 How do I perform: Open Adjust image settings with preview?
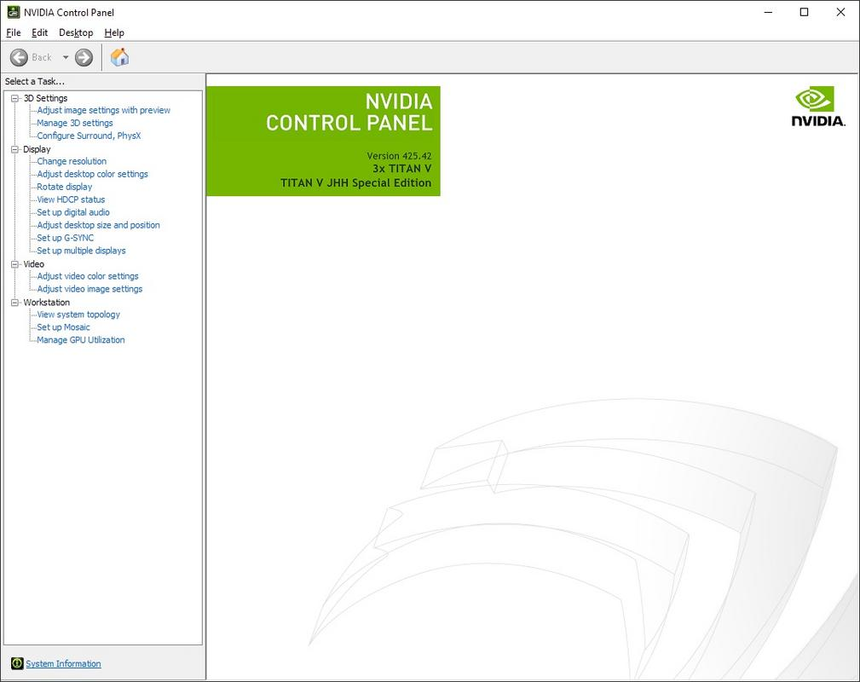104,110
